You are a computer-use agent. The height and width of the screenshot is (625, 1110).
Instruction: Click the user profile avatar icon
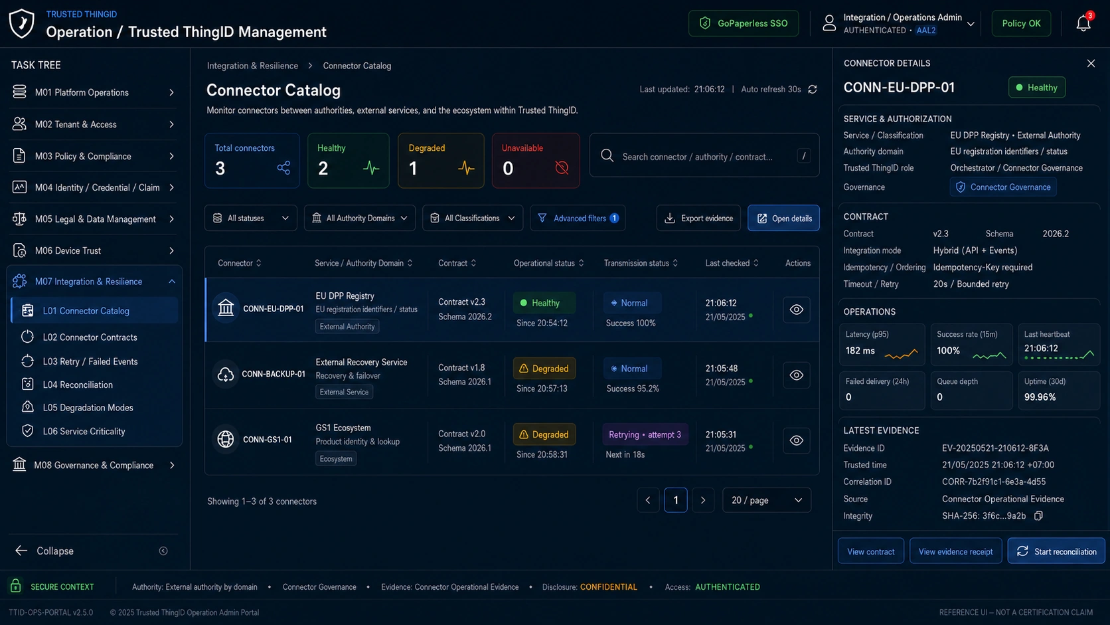point(829,23)
